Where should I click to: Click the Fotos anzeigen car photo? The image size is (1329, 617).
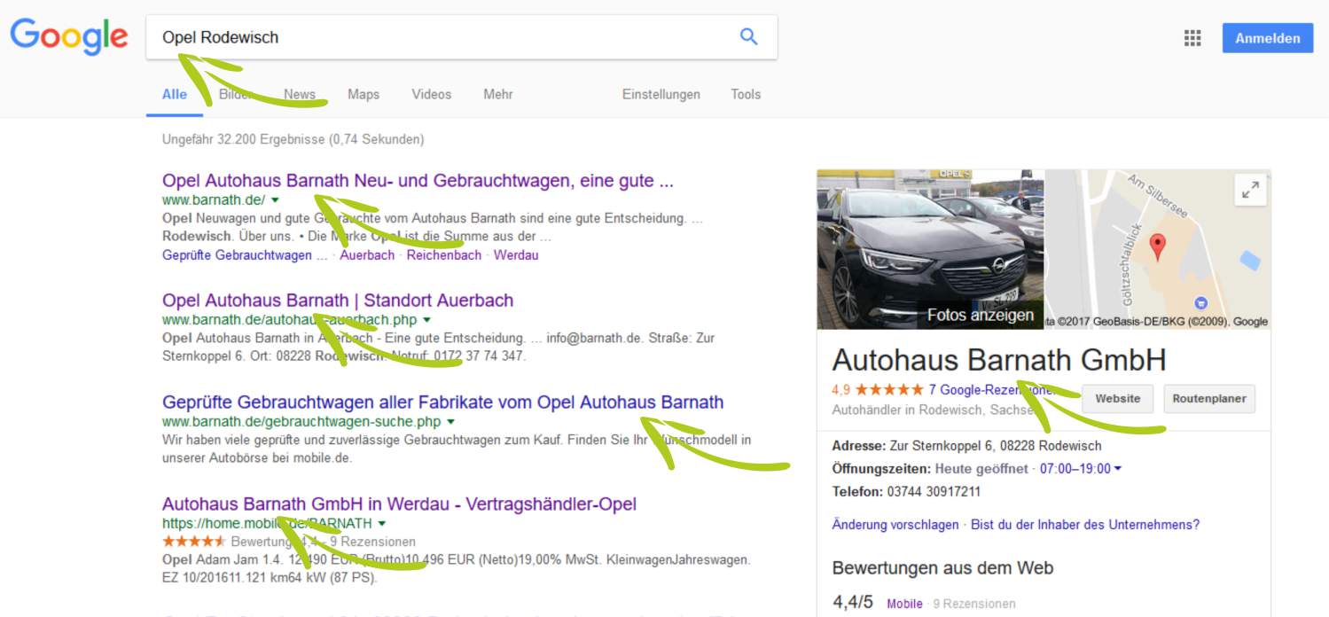pyautogui.click(x=930, y=249)
